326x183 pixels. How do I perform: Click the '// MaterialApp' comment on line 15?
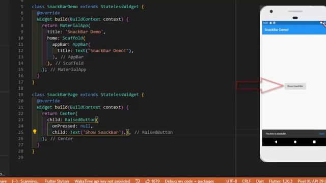pos(68,70)
